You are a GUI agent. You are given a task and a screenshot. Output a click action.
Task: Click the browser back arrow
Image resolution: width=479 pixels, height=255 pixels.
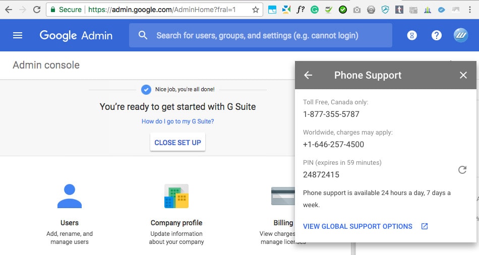click(x=9, y=10)
